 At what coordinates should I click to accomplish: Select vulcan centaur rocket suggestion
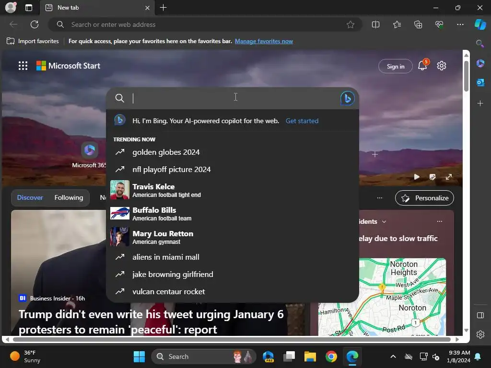pyautogui.click(x=233, y=291)
